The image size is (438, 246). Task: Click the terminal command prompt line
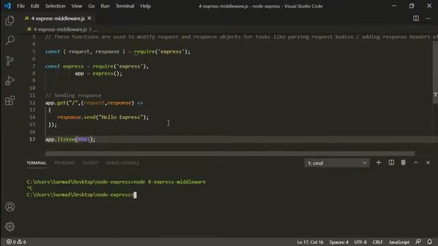click(81, 195)
